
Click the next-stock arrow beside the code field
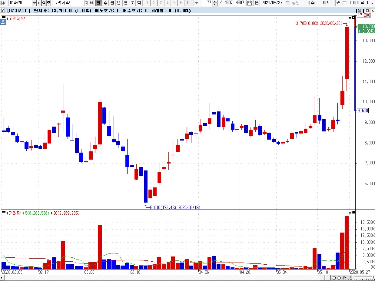pyautogui.click(x=39, y=3)
